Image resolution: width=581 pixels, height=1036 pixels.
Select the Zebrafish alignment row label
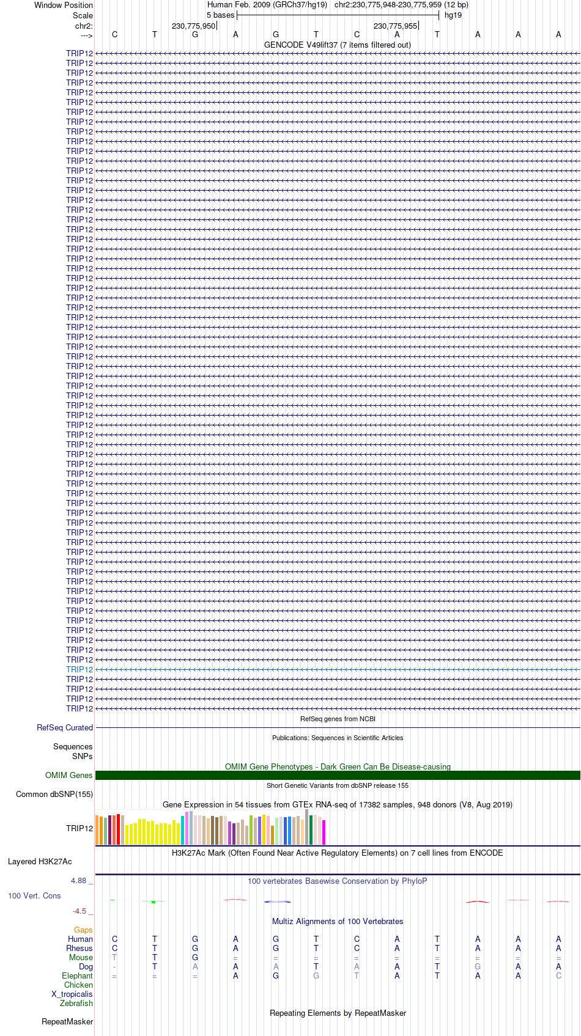coord(76,1003)
